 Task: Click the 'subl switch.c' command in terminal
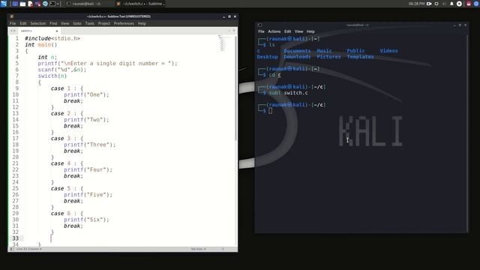[x=288, y=93]
